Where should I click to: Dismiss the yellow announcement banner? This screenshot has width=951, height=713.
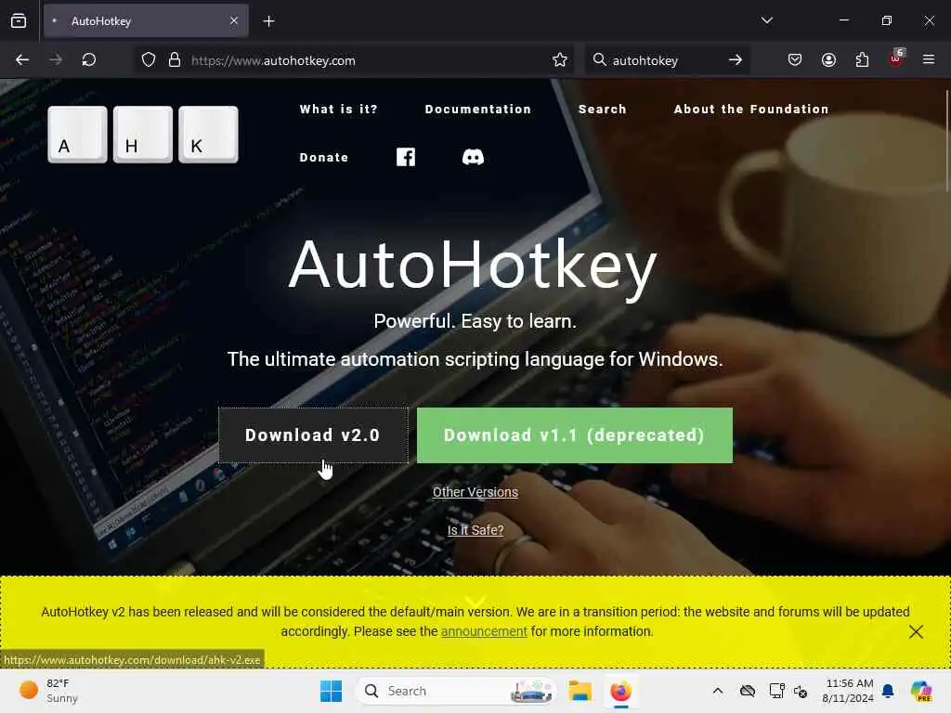click(916, 631)
